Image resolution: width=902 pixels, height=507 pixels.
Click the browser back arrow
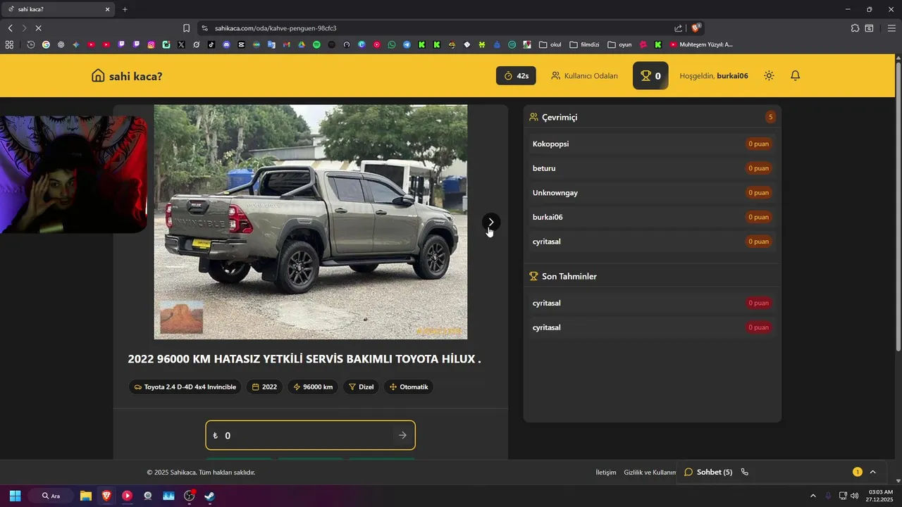(x=10, y=28)
